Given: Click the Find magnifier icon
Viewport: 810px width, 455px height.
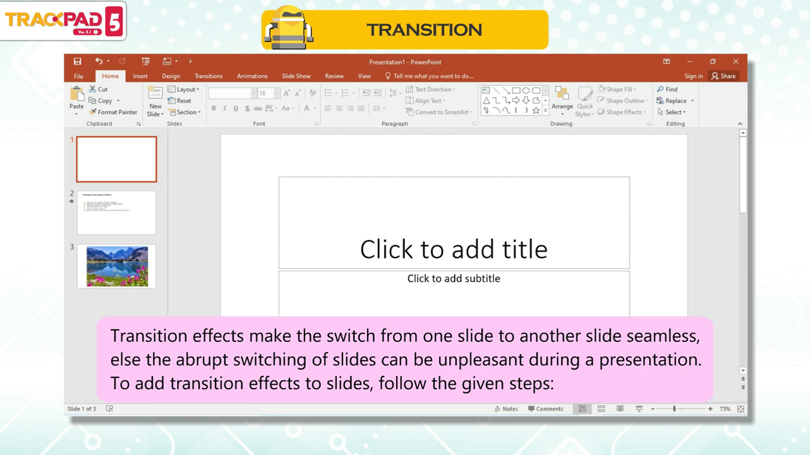Looking at the screenshot, I should [x=661, y=89].
